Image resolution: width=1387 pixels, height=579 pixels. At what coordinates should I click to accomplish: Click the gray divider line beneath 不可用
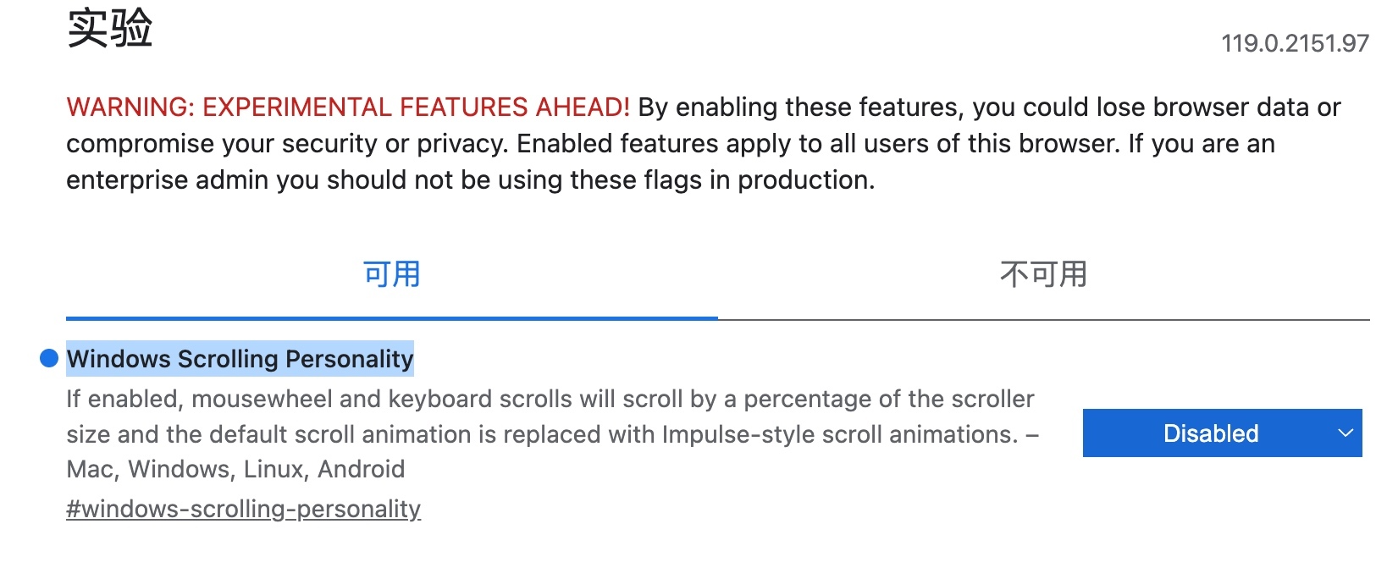pos(1043,319)
